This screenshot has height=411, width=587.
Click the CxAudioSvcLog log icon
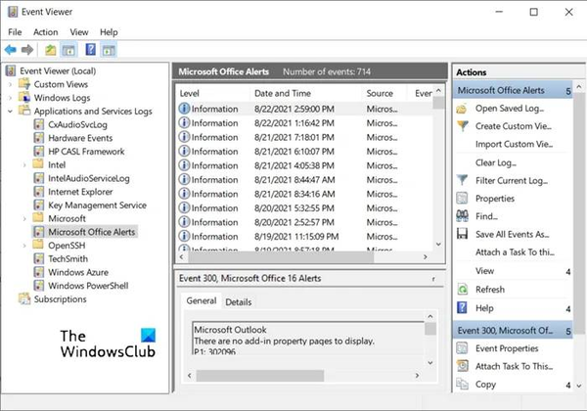pyautogui.click(x=38, y=124)
